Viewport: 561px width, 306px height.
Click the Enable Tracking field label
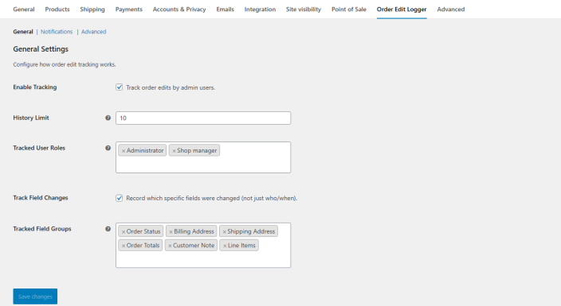[35, 87]
